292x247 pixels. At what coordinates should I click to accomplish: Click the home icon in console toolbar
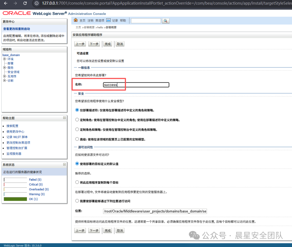(76, 20)
